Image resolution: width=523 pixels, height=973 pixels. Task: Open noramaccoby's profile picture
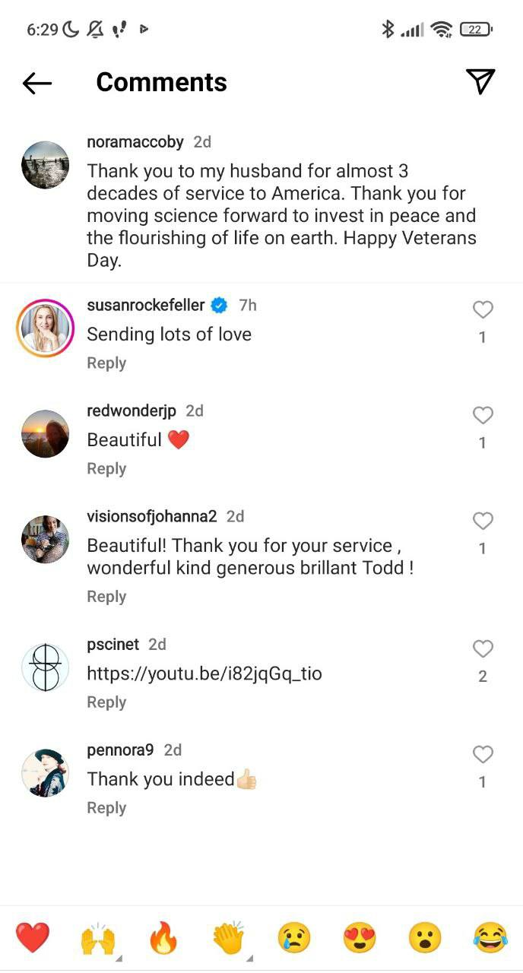[45, 164]
